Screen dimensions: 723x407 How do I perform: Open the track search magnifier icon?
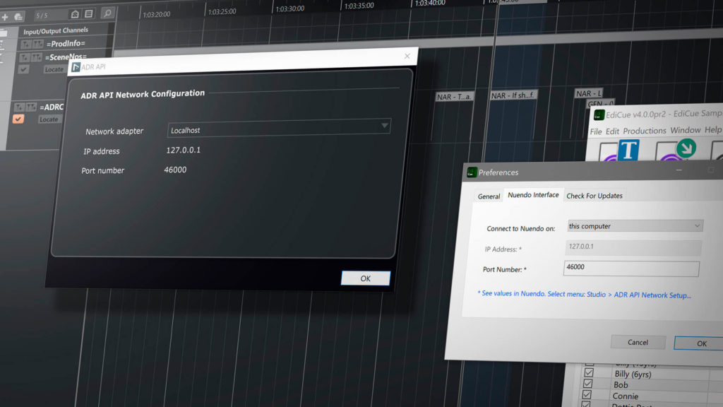(x=107, y=13)
